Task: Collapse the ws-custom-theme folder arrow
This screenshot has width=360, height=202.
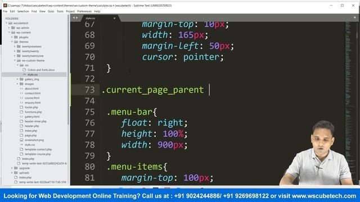Action: (15, 61)
